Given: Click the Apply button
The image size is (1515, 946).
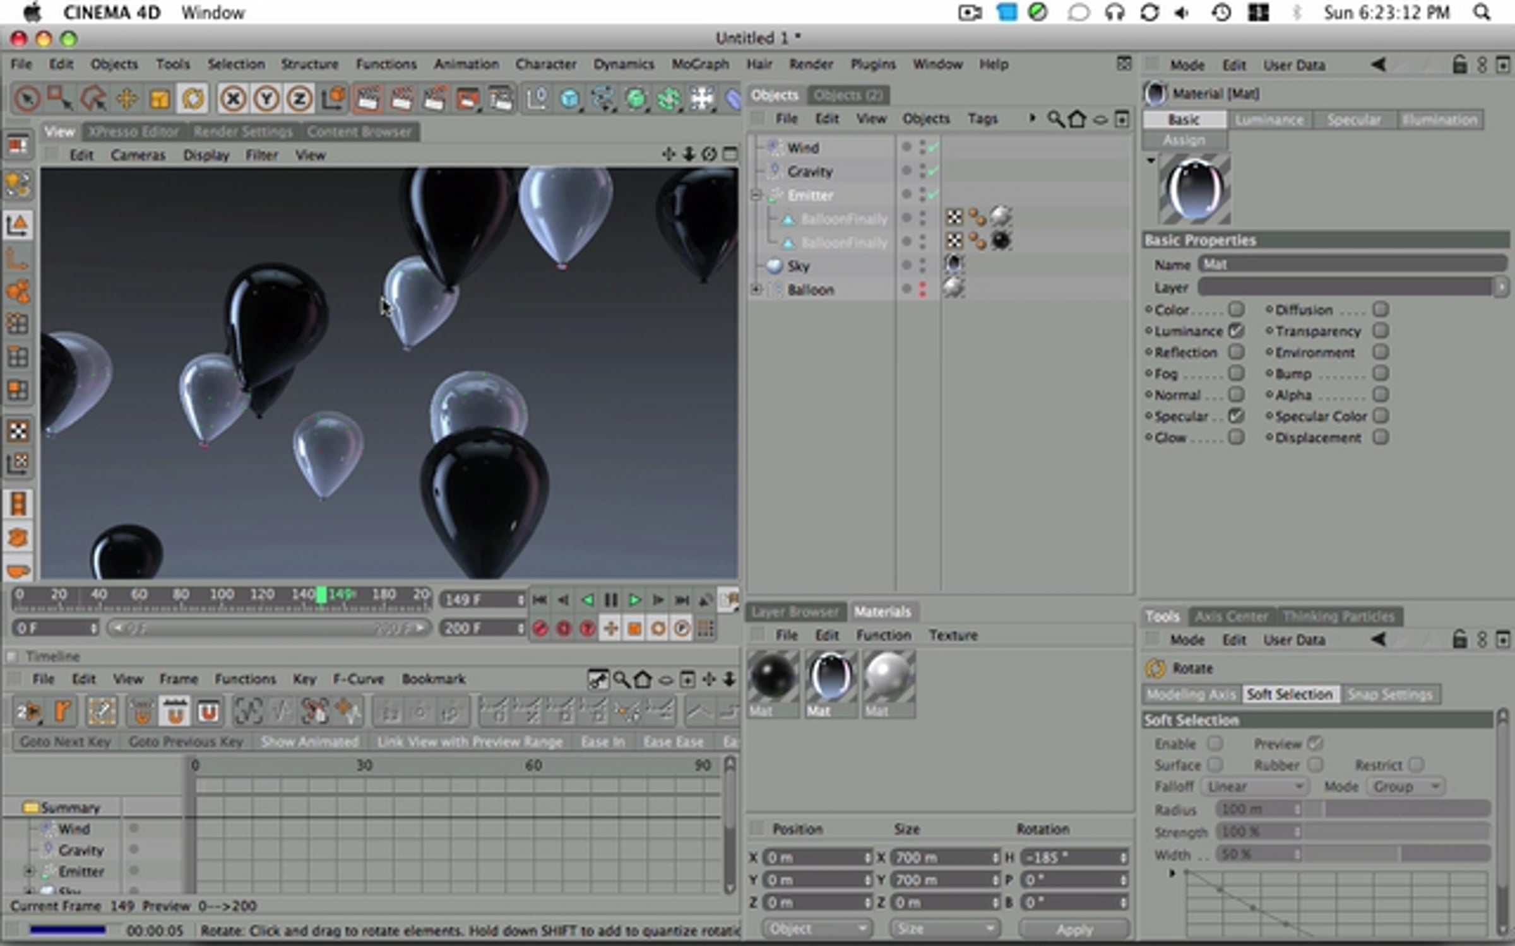Looking at the screenshot, I should pos(1074,929).
